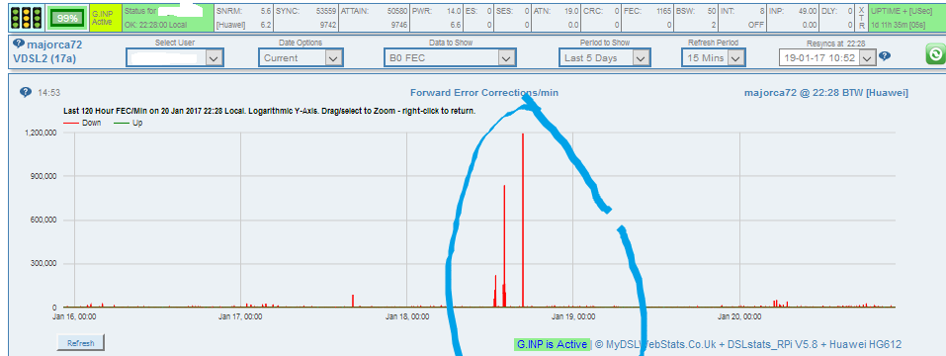Click the majorca72 @ 22:28 BTW [Huawei] label
Viewport: 946px width, 356px height.
point(826,93)
